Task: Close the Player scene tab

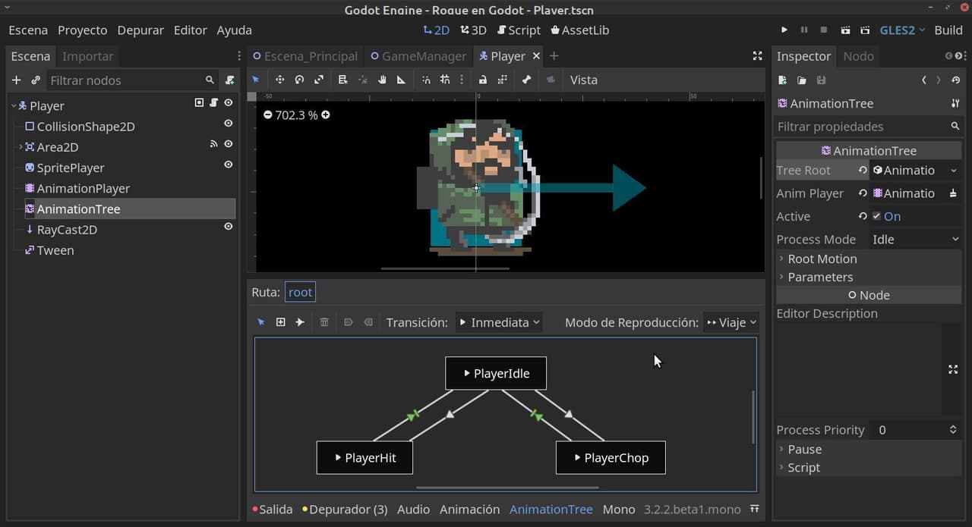Action: 536,56
